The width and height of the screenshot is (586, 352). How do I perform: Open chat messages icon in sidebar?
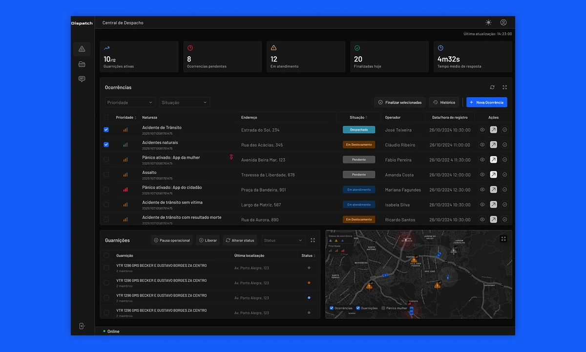tap(82, 79)
